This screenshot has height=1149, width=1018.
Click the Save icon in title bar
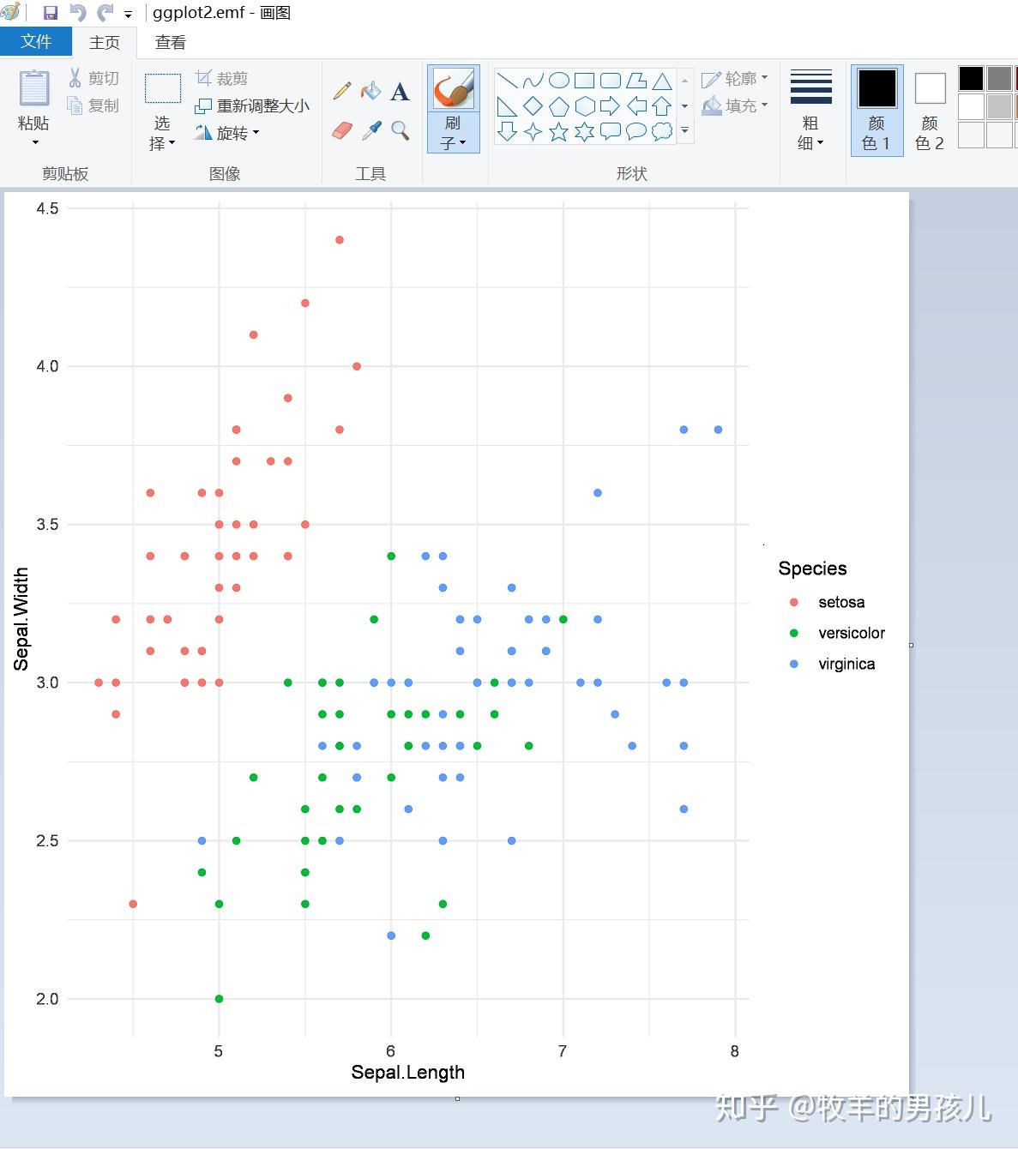tap(50, 13)
